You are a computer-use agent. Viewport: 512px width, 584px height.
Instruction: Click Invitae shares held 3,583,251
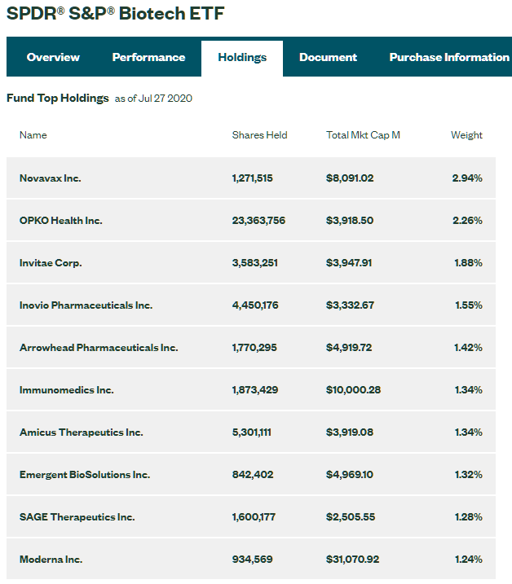coord(254,263)
